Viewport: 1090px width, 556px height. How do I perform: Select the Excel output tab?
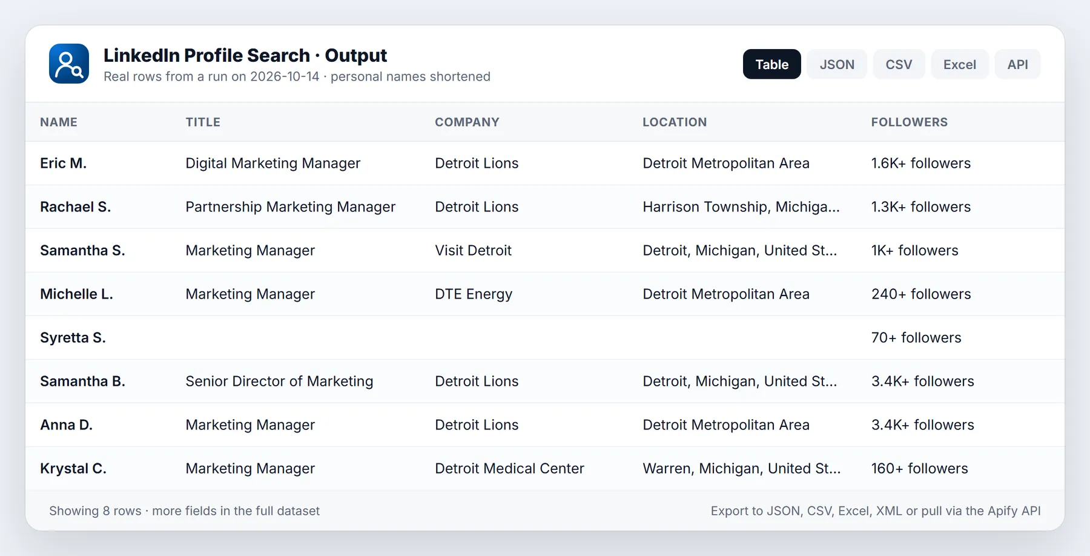[x=960, y=64]
